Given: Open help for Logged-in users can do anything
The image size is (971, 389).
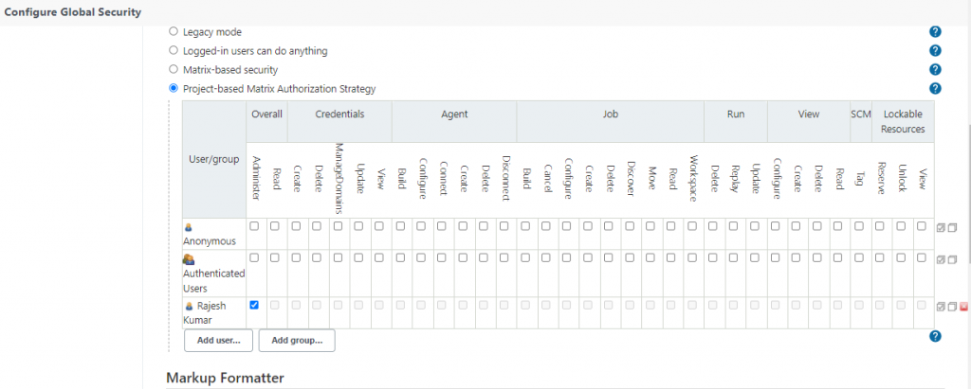Looking at the screenshot, I should coord(935,51).
